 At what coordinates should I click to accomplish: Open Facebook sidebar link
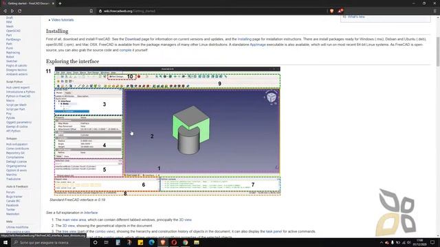pyautogui.click(x=12, y=205)
